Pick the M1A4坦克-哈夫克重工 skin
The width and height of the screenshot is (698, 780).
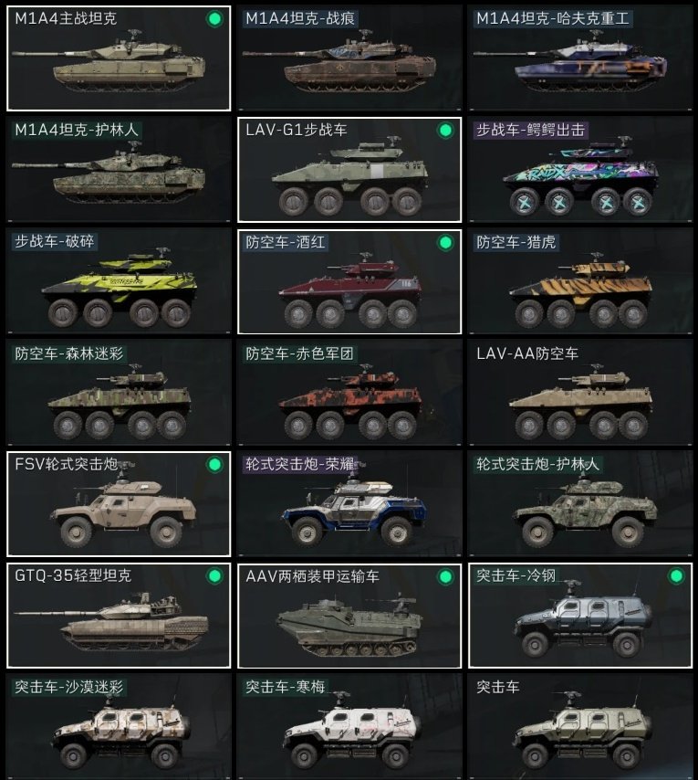(580, 58)
